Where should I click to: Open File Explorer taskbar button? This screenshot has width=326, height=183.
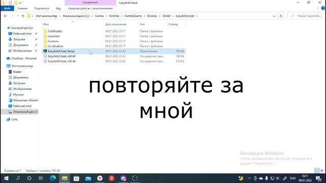point(65,178)
